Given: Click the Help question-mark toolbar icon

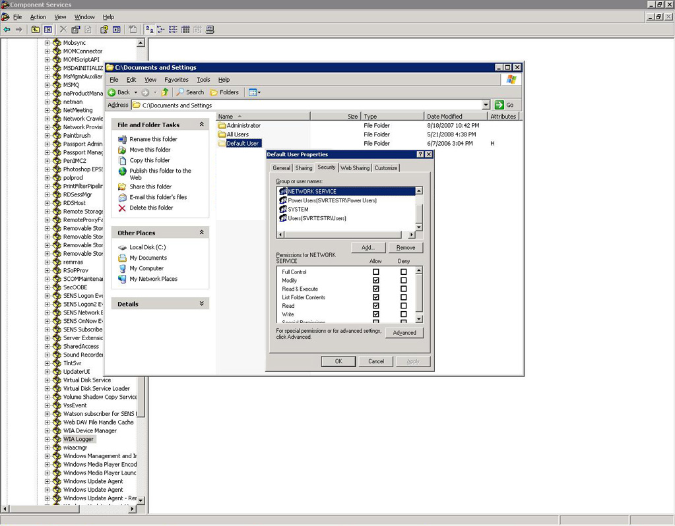Looking at the screenshot, I should 104,30.
